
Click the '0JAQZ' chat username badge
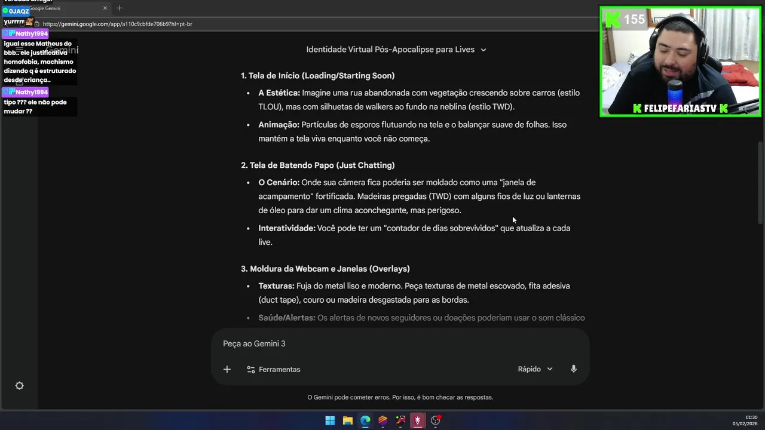point(16,11)
